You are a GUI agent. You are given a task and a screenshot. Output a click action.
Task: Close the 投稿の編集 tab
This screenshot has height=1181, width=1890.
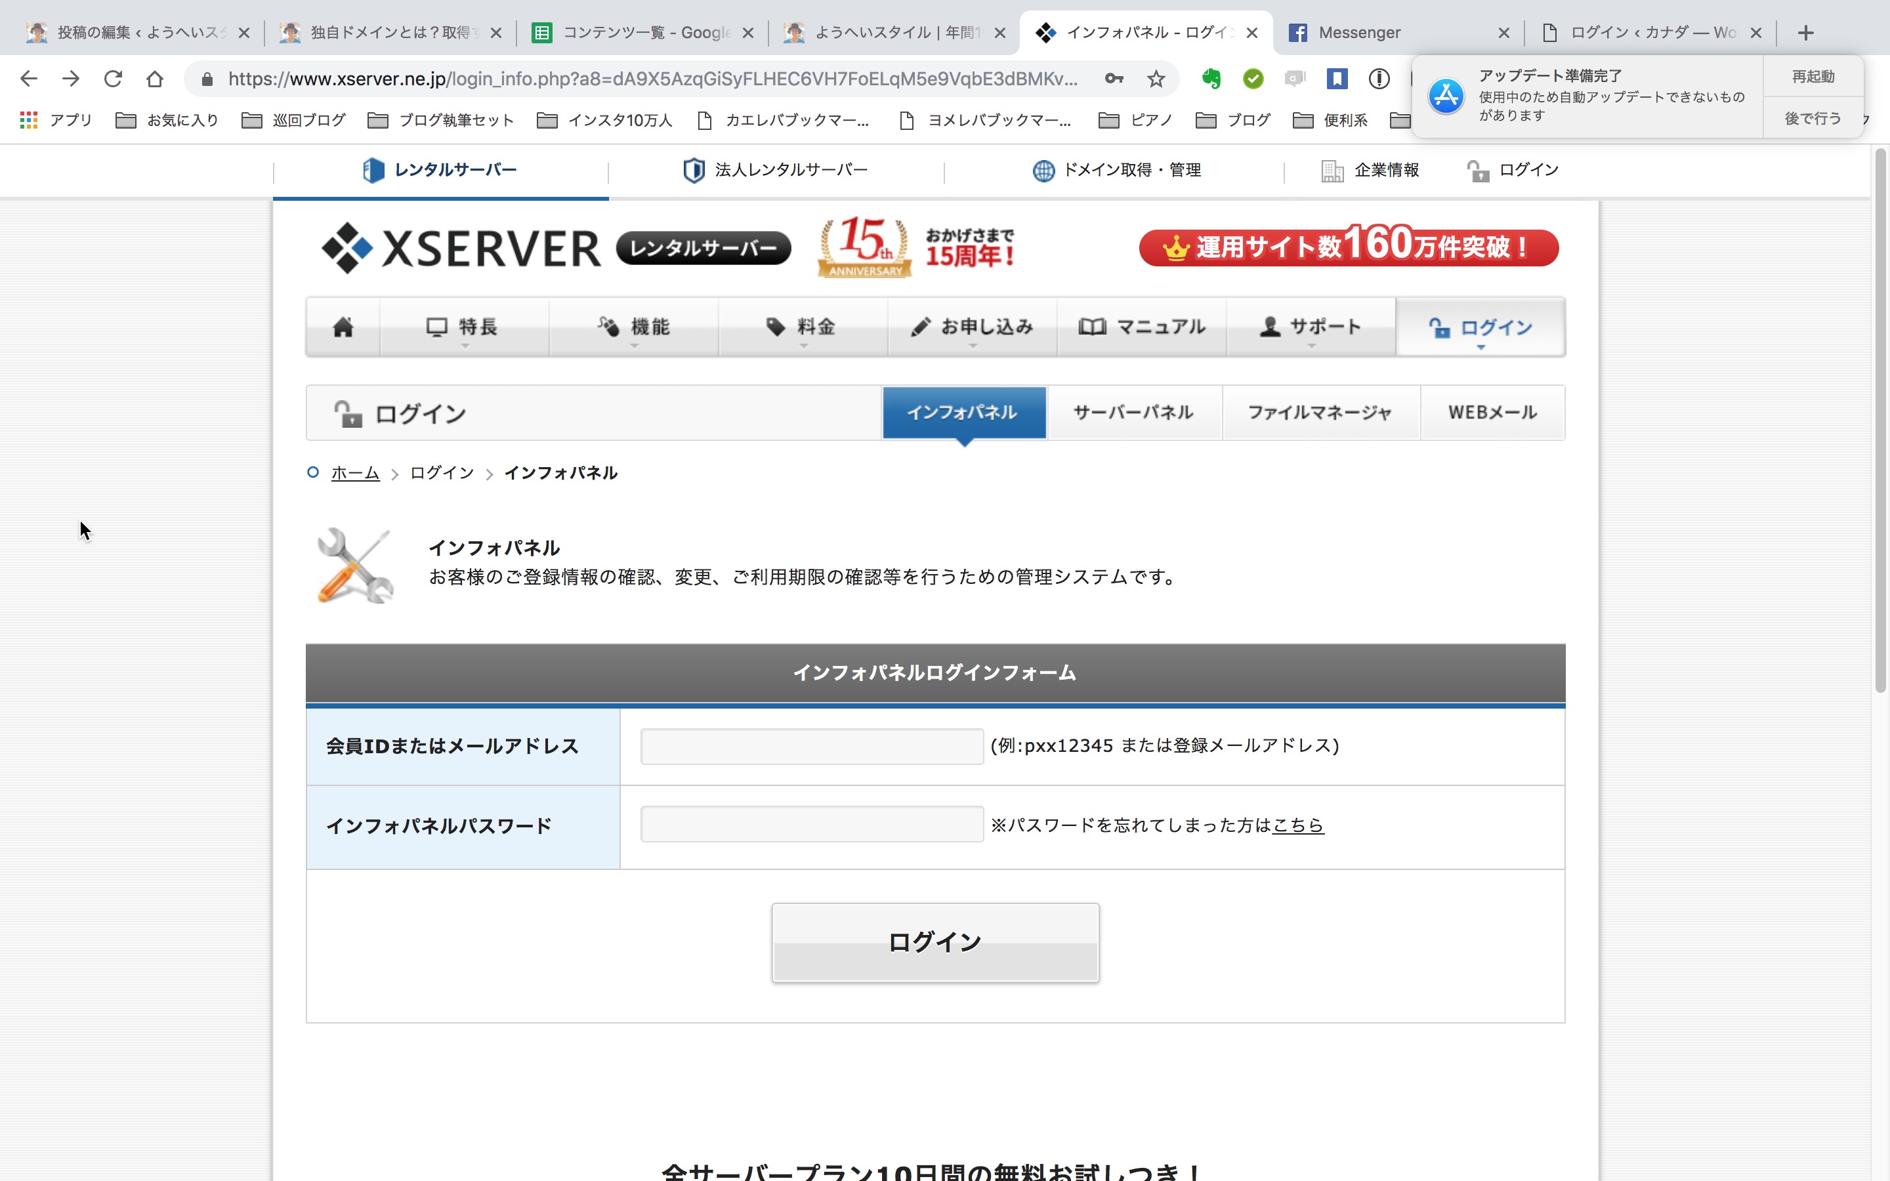pyautogui.click(x=243, y=33)
